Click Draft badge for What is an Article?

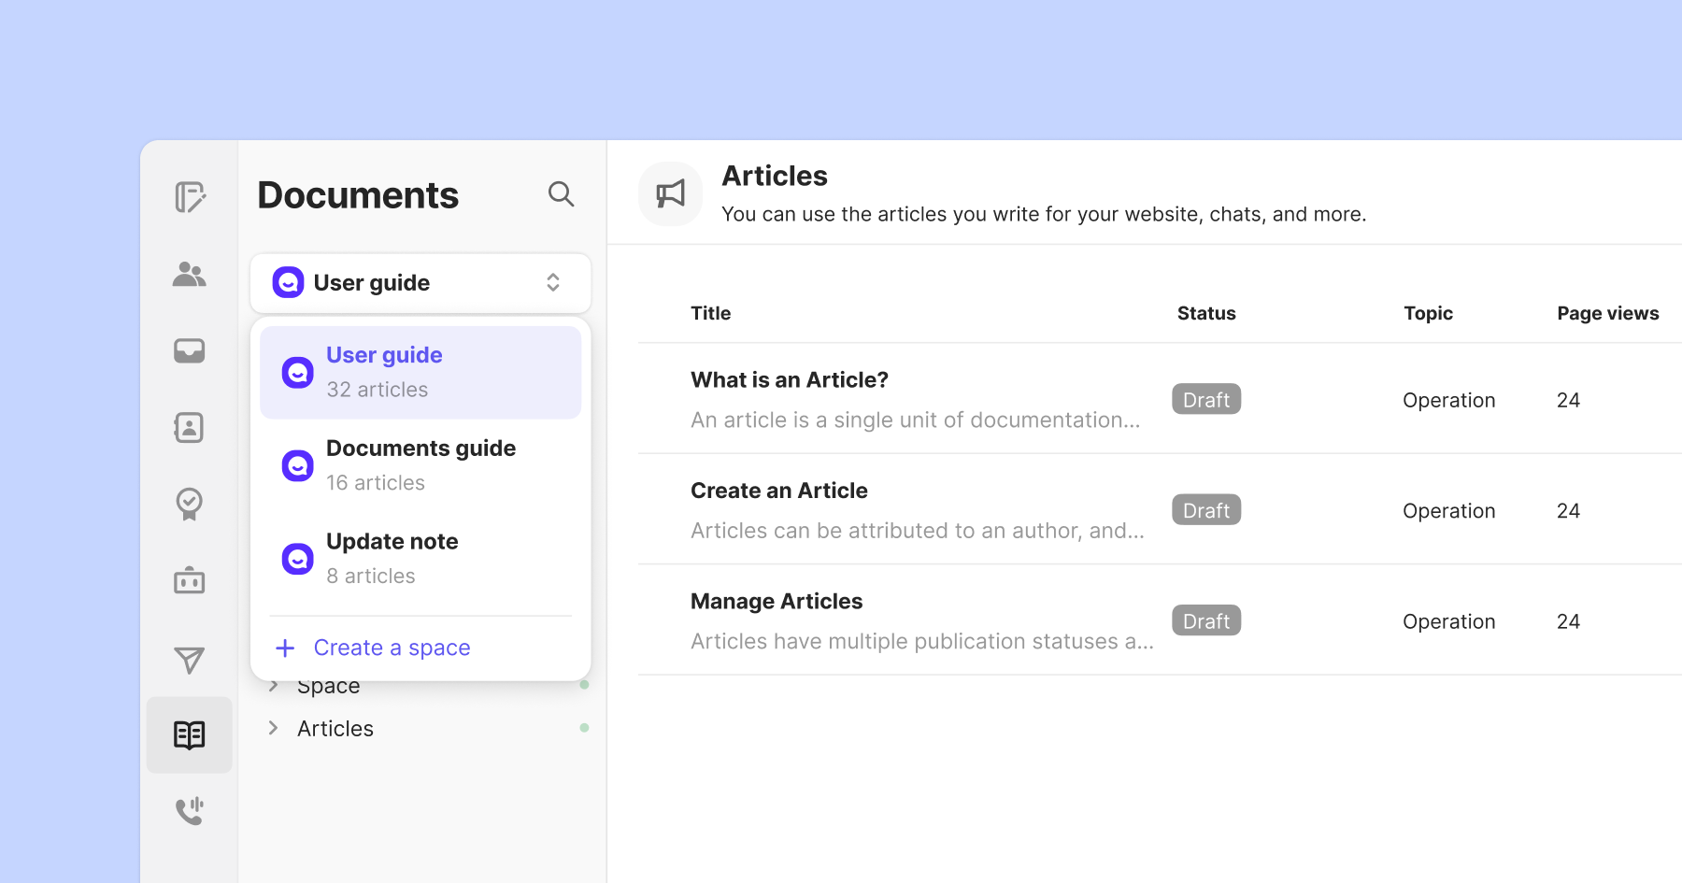coord(1206,400)
